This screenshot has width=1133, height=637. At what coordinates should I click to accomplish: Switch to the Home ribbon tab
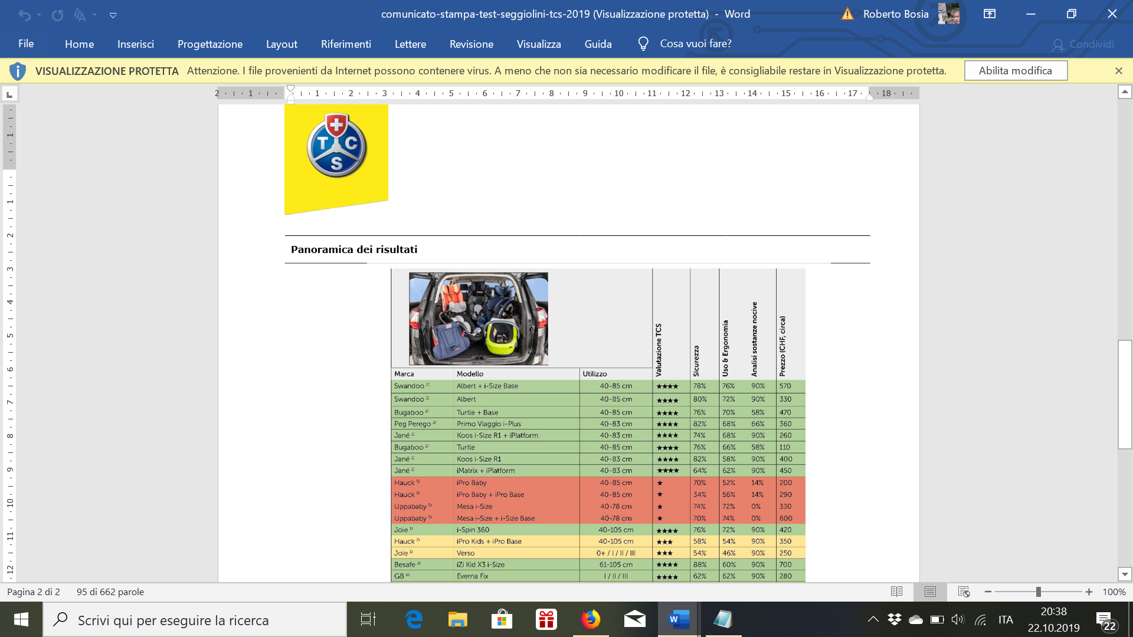coord(79,44)
